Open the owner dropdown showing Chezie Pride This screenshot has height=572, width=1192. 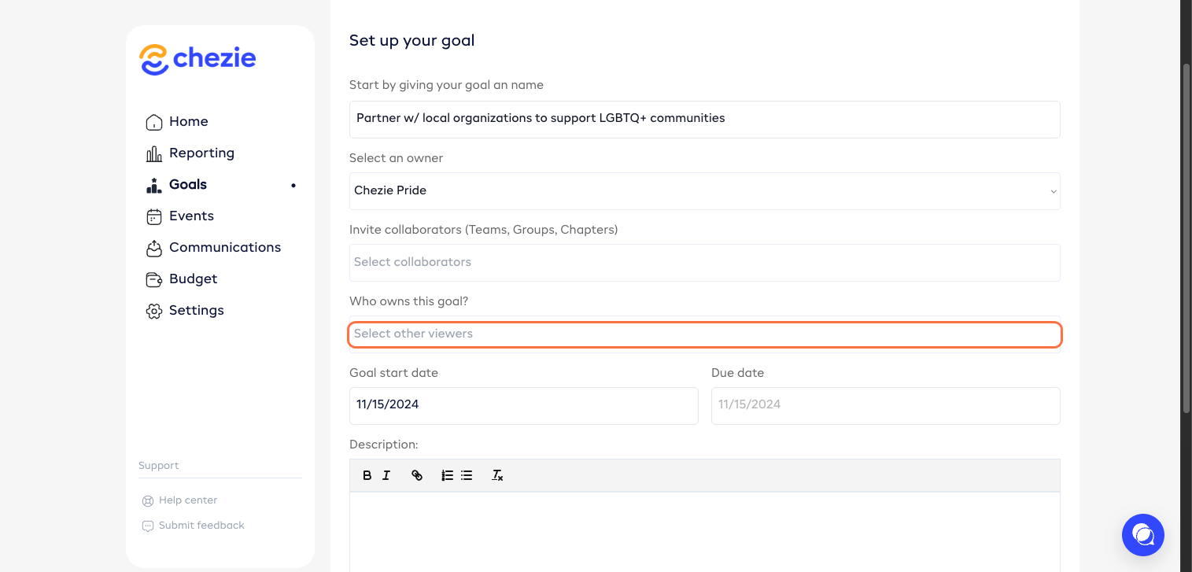coord(704,191)
